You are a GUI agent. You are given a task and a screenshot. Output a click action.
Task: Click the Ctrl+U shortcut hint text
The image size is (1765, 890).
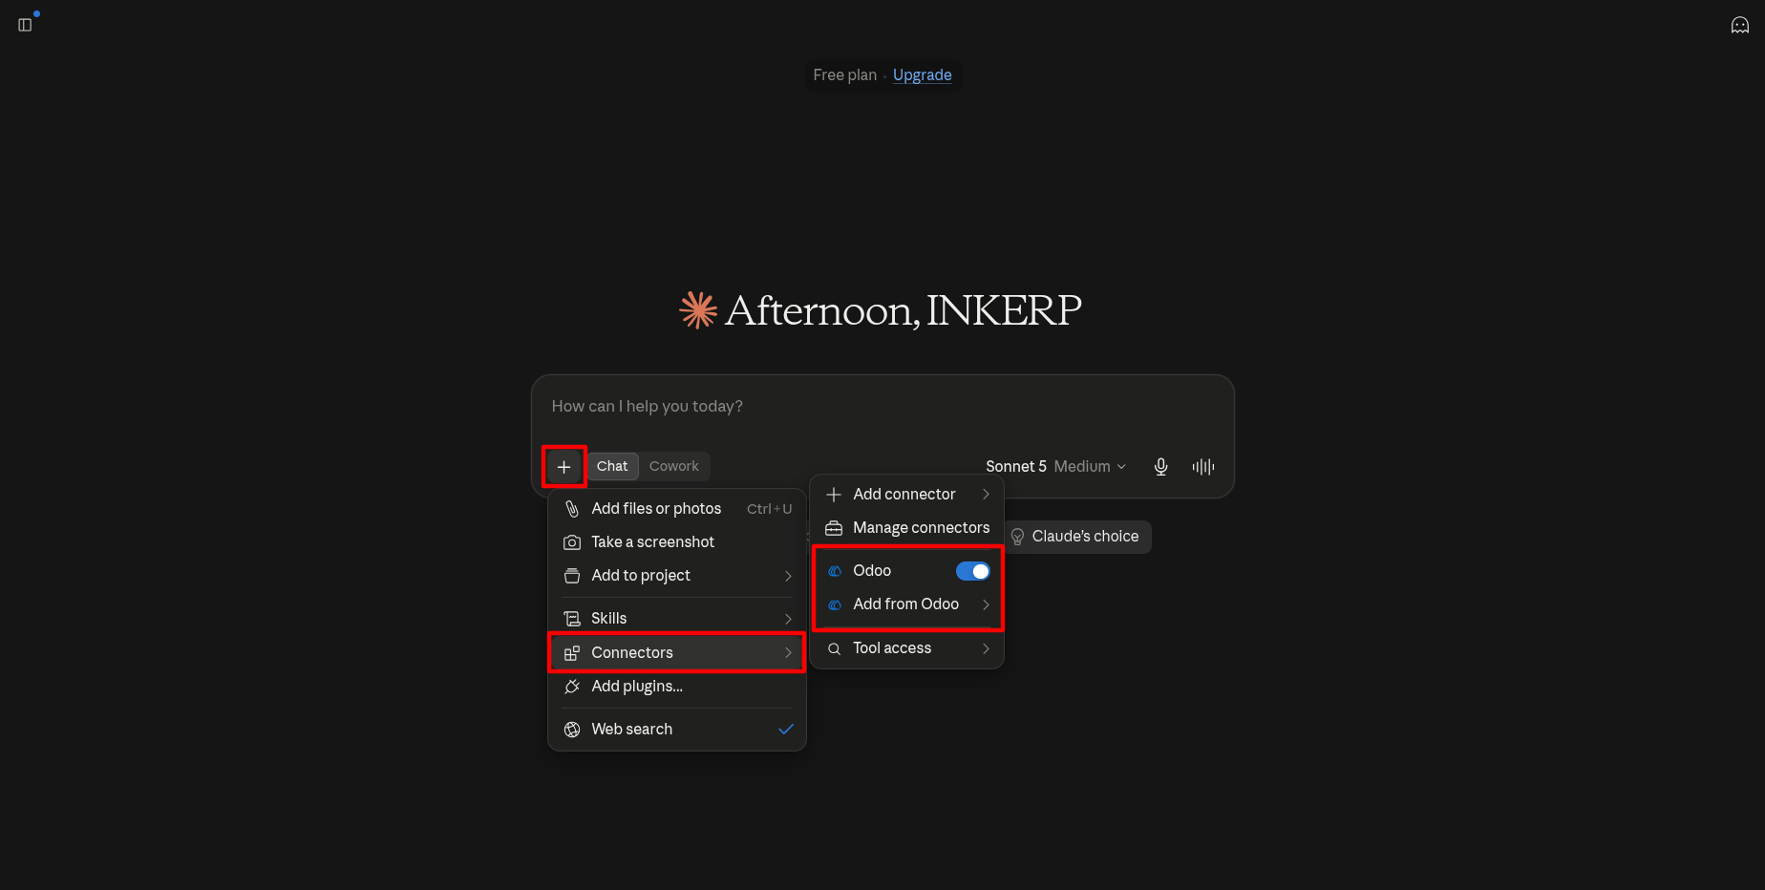pyautogui.click(x=769, y=509)
